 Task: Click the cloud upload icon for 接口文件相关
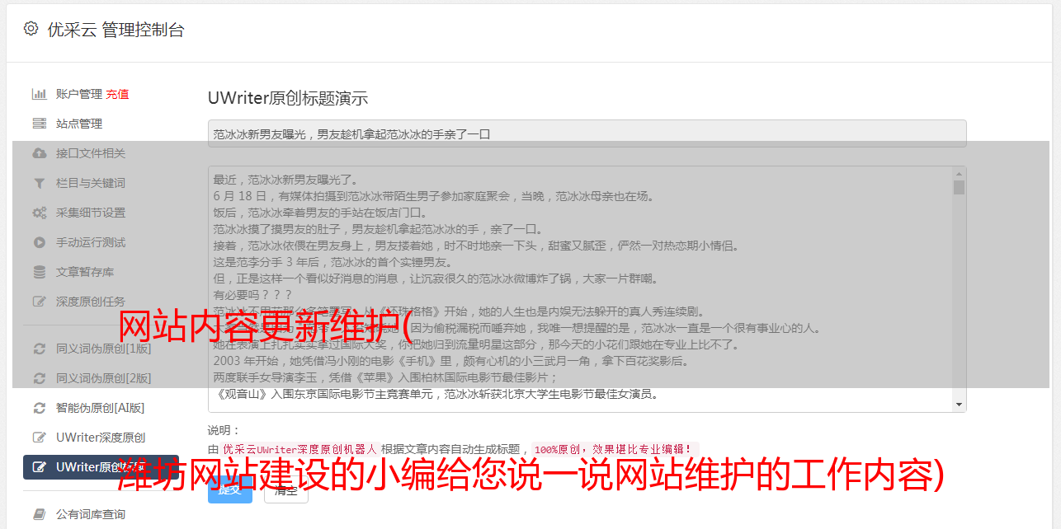click(39, 153)
